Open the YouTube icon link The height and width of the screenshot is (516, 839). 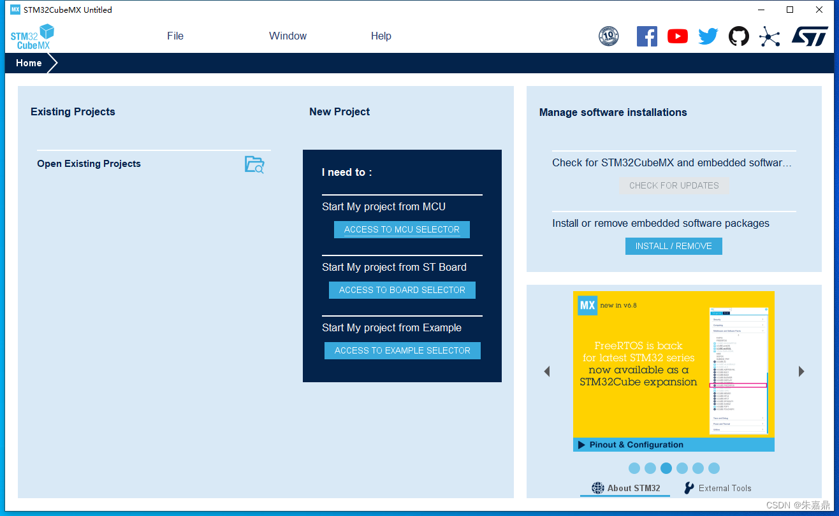678,36
